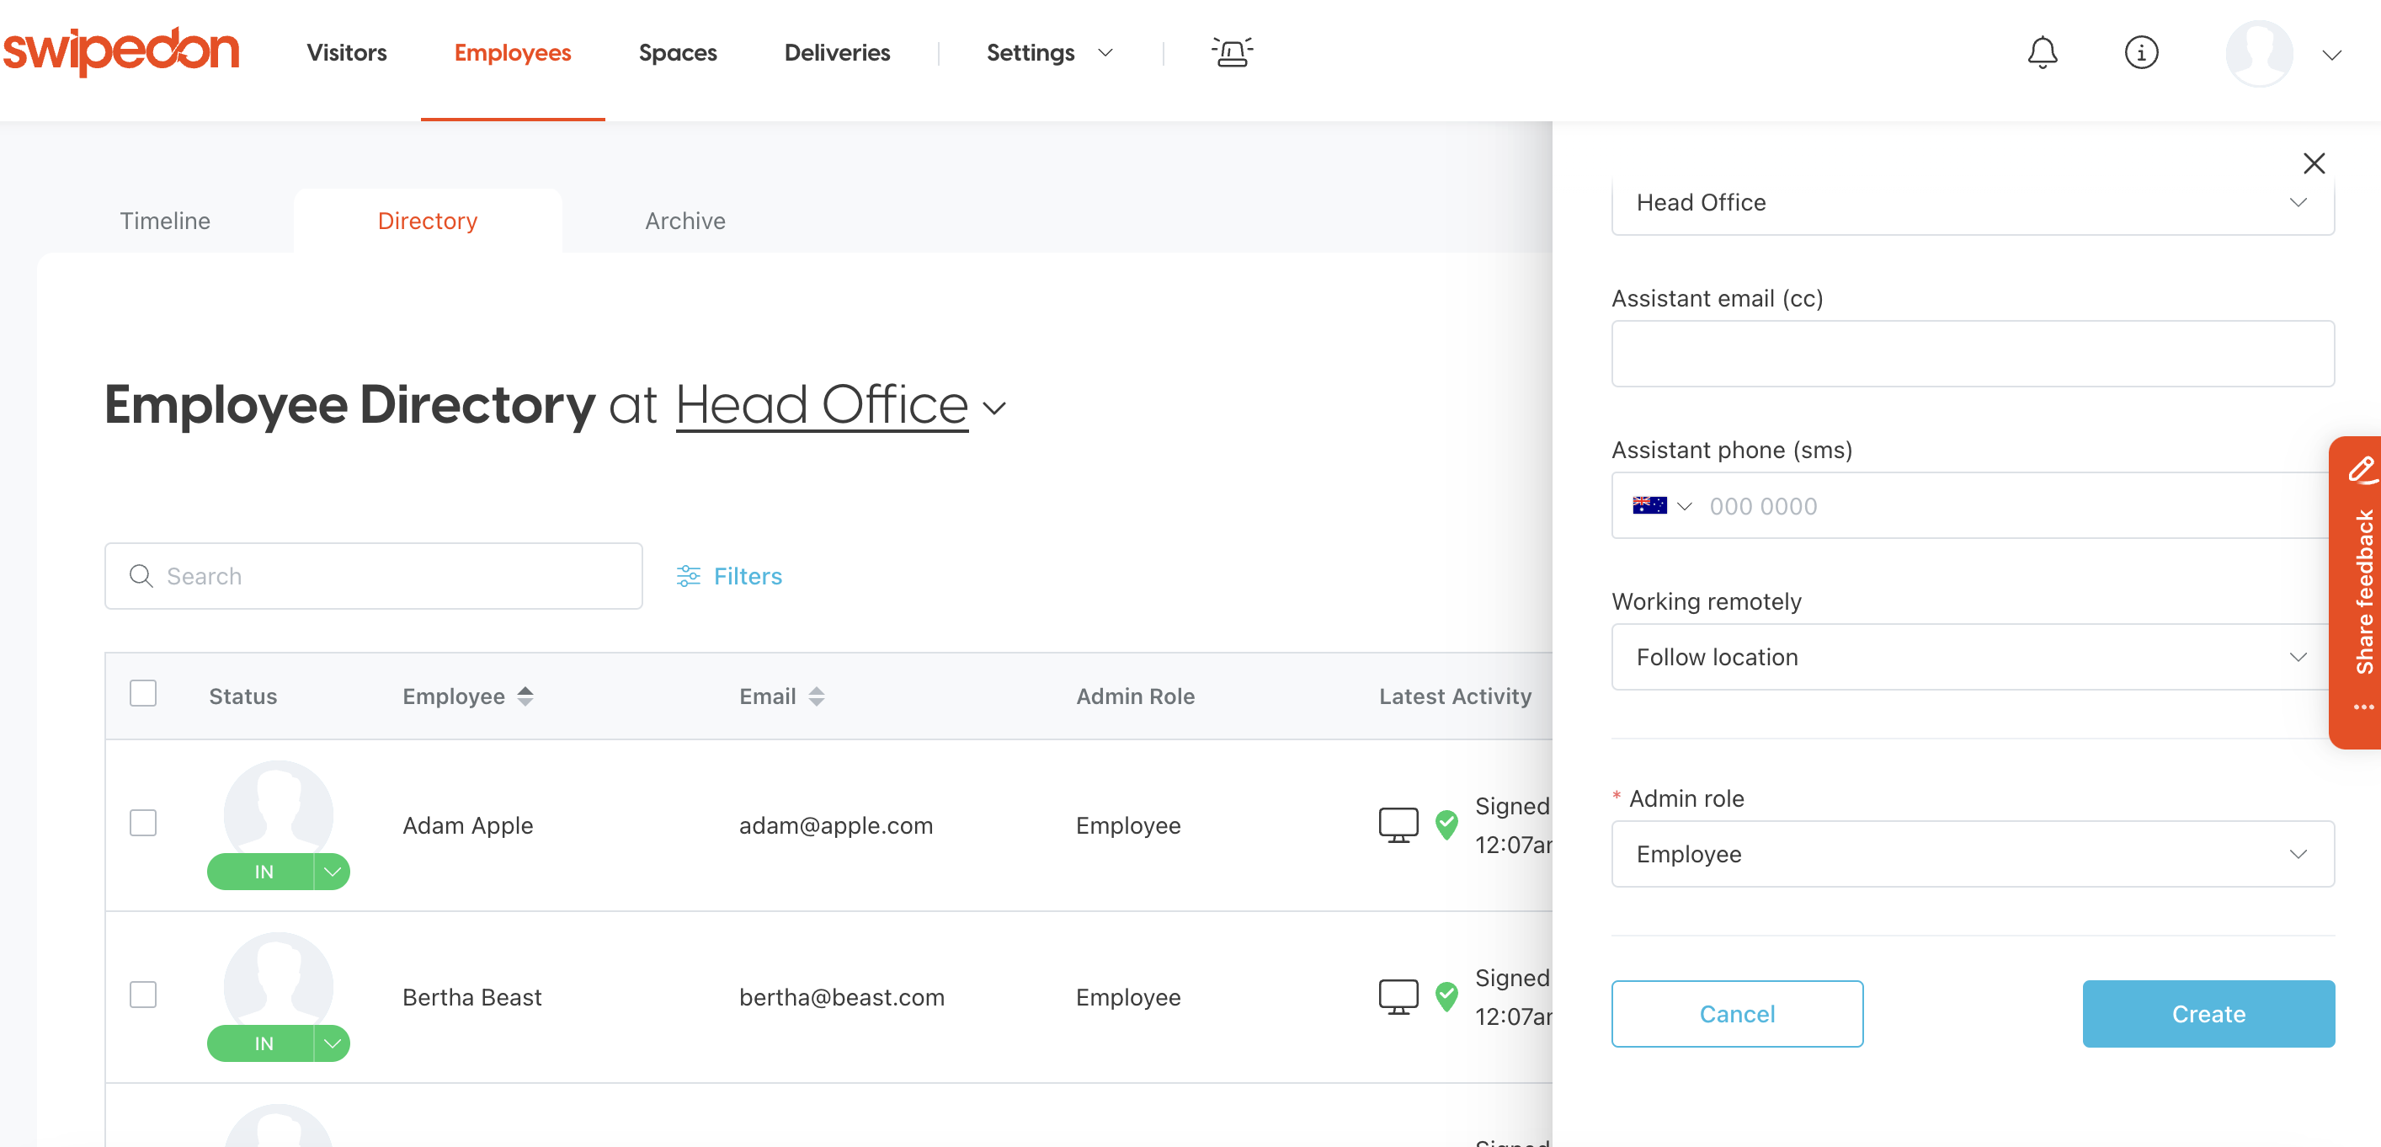This screenshot has height=1147, width=2381.
Task: Focus the Assistant phone number field
Action: click(2015, 505)
